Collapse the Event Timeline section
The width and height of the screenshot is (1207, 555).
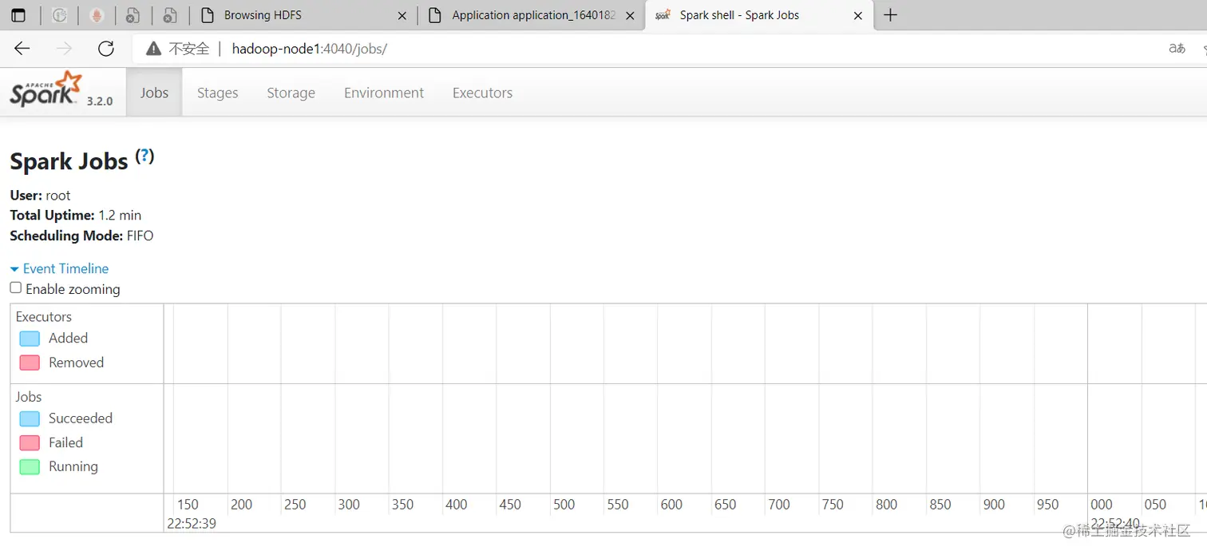tap(60, 268)
